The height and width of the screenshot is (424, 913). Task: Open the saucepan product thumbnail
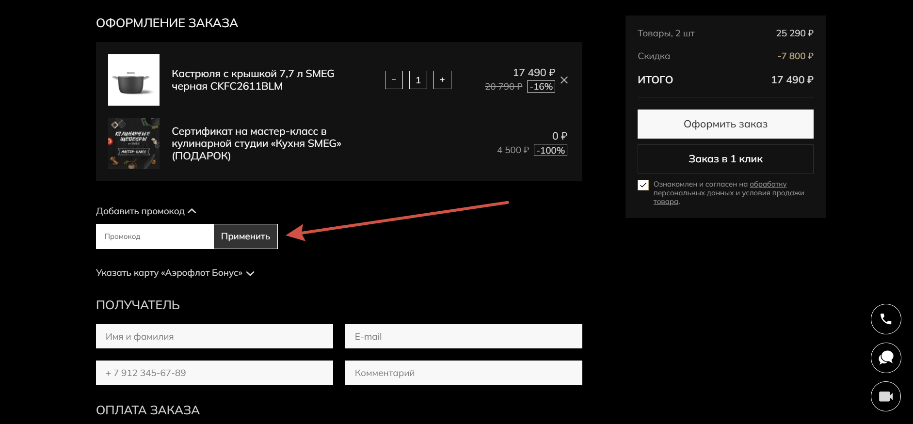click(x=134, y=80)
